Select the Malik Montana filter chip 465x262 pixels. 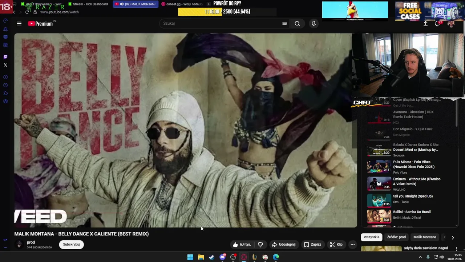425,237
